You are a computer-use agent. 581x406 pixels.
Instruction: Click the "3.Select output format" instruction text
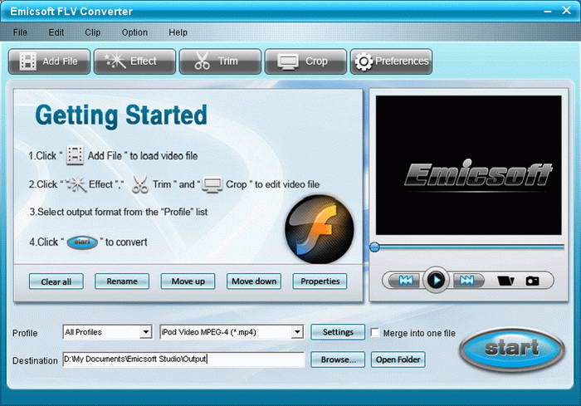point(118,212)
